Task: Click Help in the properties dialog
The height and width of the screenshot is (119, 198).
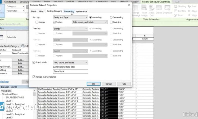Action: pyautogui.click(x=124, y=84)
